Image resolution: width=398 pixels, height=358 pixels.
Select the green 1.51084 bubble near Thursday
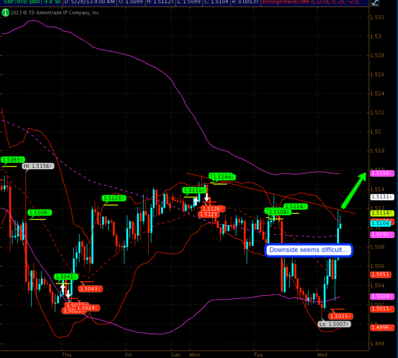point(39,213)
